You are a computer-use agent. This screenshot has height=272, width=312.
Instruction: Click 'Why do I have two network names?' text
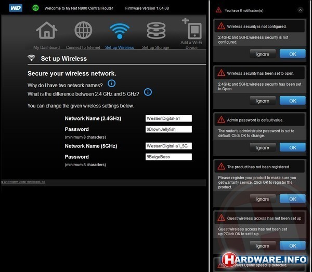[x=65, y=85]
